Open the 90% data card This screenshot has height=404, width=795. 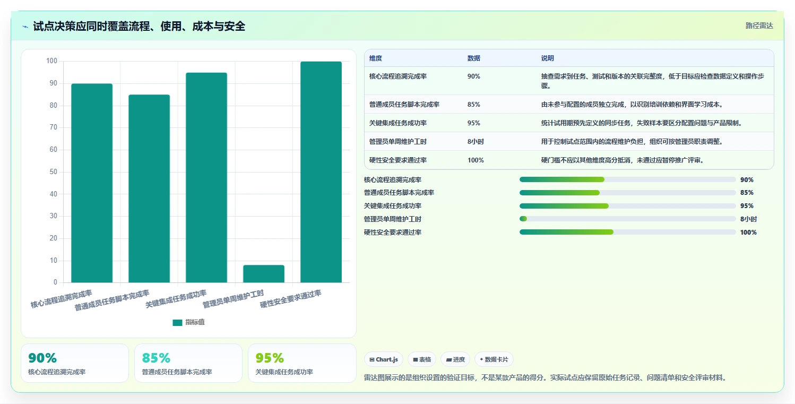75,363
